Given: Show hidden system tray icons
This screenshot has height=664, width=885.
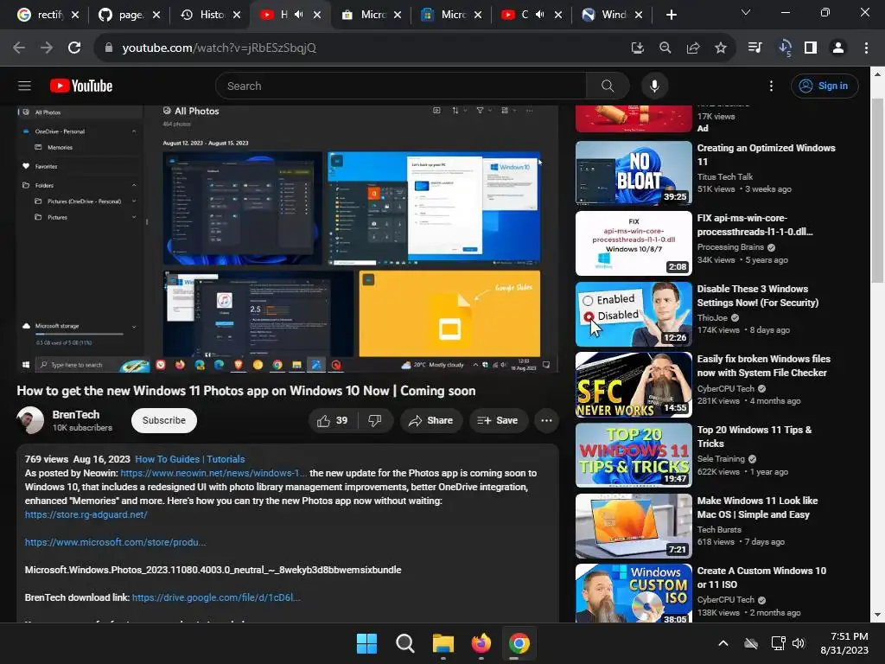Looking at the screenshot, I should pos(723,643).
